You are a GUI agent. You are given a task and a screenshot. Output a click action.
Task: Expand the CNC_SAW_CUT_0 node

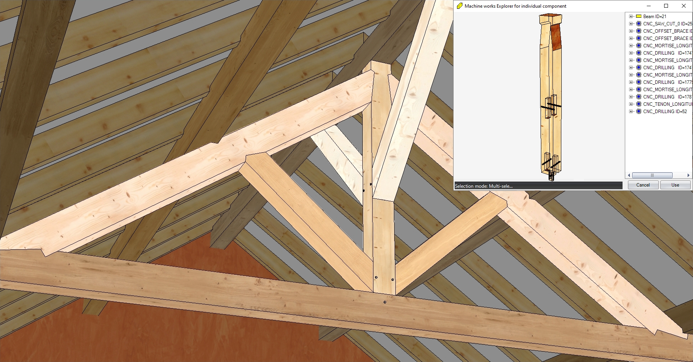point(631,24)
